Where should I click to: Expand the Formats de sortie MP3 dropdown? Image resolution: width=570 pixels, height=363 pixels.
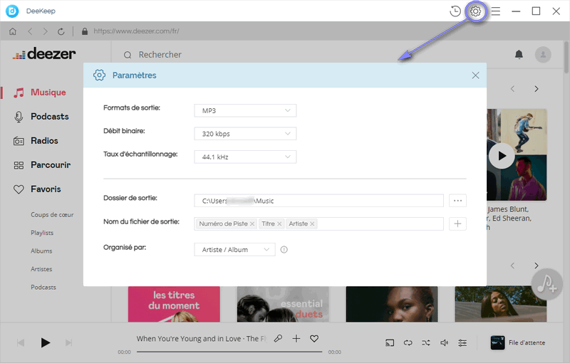tap(245, 111)
